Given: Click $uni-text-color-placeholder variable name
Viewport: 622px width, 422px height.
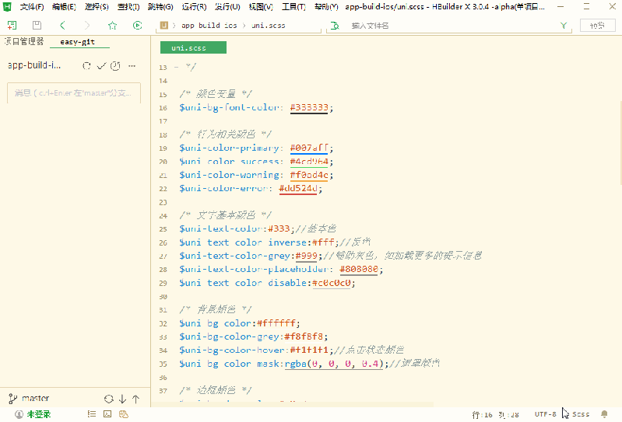Looking at the screenshot, I should [x=254, y=269].
